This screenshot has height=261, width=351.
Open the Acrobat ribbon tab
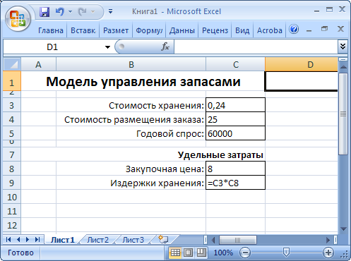tap(270, 30)
